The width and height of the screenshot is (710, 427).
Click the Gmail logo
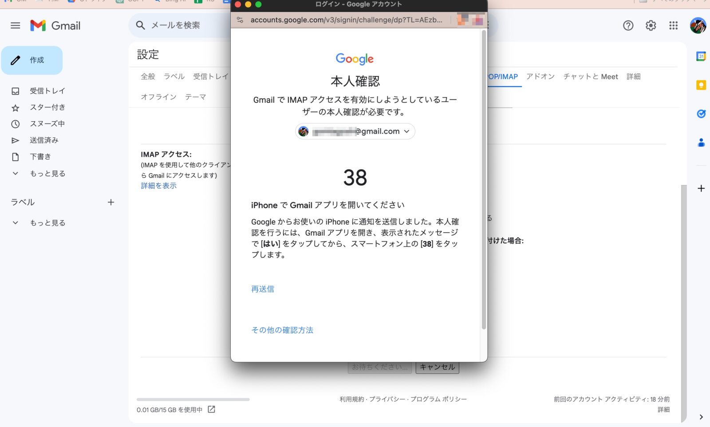(x=55, y=26)
